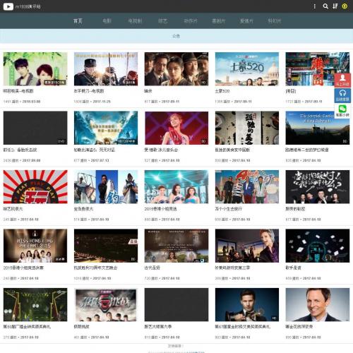
Task: Open the 电视剧 TV series navigation tab
Action: (135, 20)
